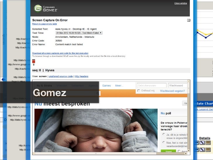
Task: Click node text 'Amsterdam, Netherlands - Interoute'
Action: (75, 37)
